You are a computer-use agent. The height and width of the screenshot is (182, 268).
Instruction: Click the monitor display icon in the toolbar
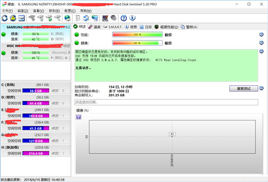click(105, 18)
